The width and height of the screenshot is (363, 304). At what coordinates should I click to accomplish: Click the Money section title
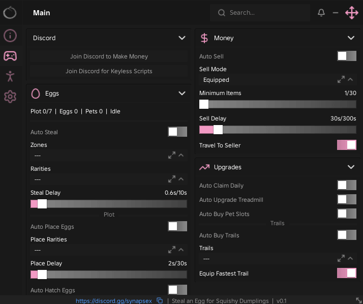tap(224, 38)
